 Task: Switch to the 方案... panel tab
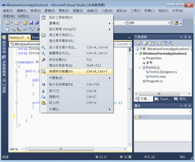(143, 99)
